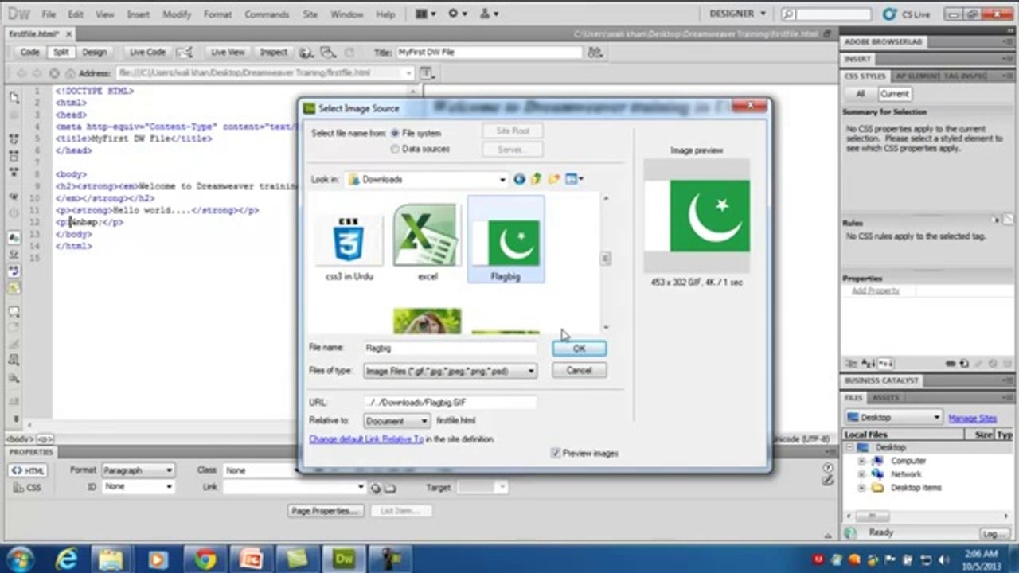This screenshot has width=1019, height=573.
Task: Switch to Code view
Action: tap(29, 52)
